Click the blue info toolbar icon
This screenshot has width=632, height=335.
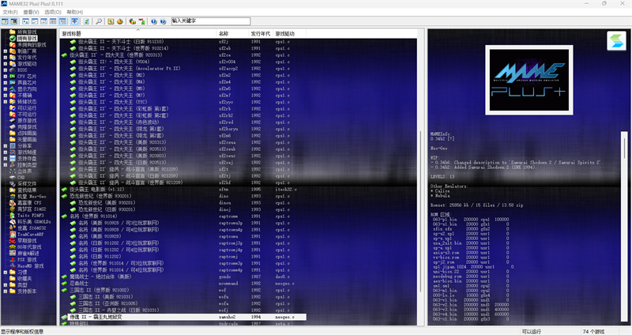click(154, 21)
